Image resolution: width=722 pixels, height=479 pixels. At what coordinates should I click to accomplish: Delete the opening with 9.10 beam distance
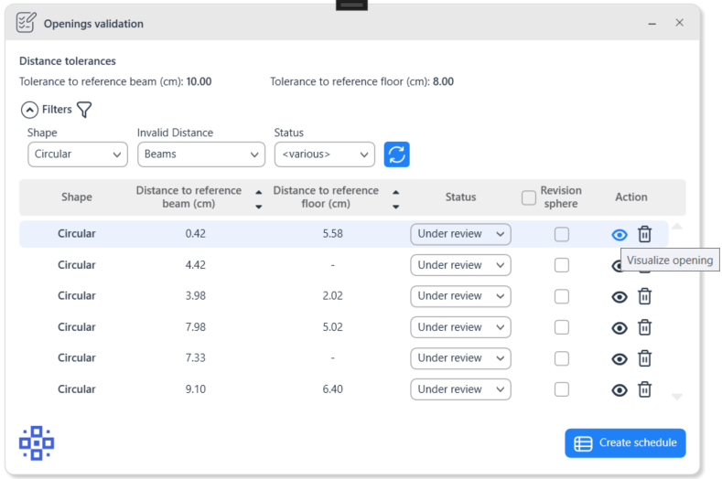644,389
